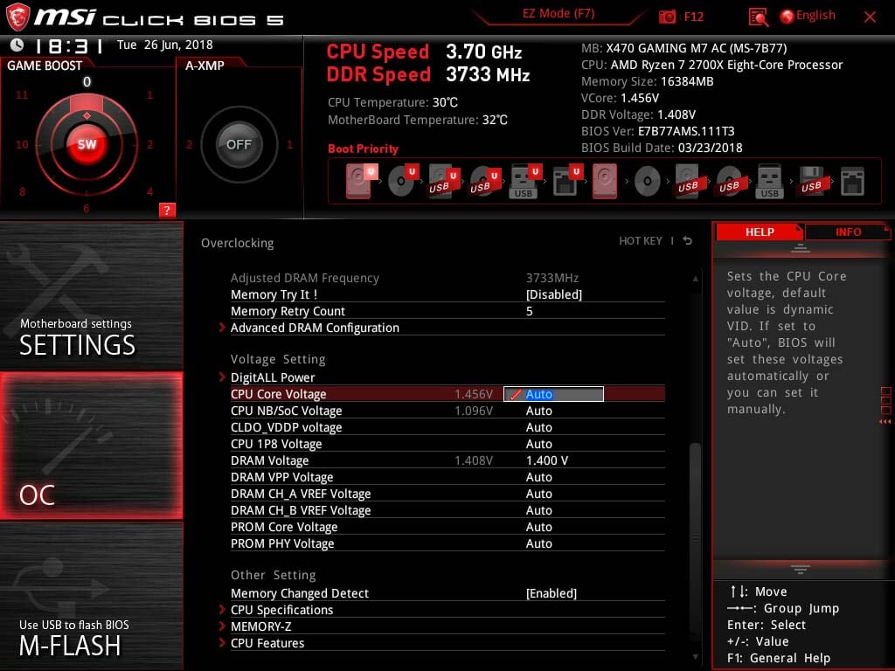The height and width of the screenshot is (671, 895).
Task: Switch to the HELP tab
Action: (x=760, y=232)
